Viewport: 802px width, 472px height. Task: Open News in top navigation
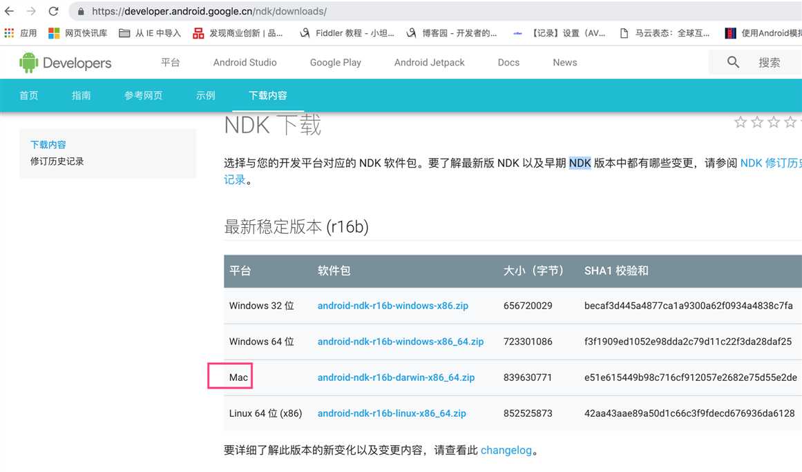tap(564, 62)
